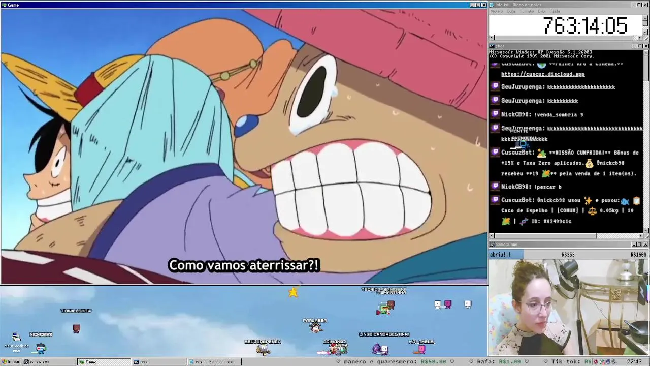Click the 763:14:05 timer text in Notepad

click(x=585, y=25)
